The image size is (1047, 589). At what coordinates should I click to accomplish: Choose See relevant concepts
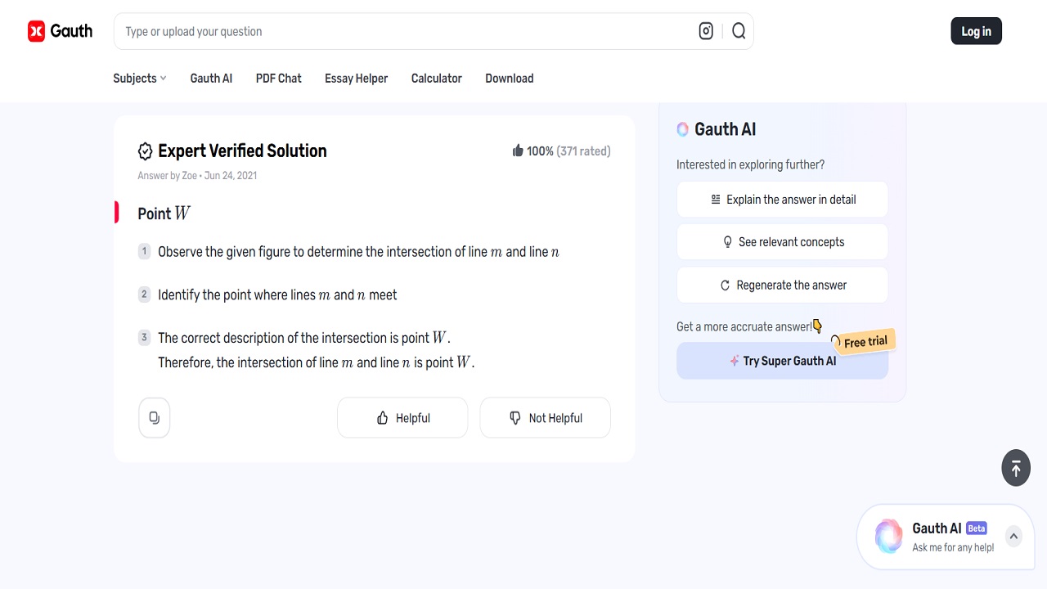tap(782, 242)
